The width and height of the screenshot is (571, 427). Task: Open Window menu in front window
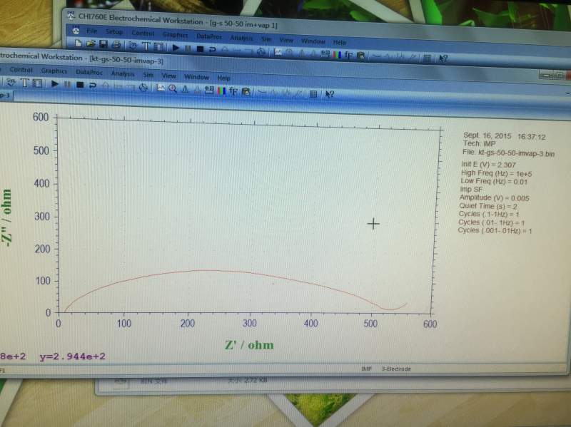coord(197,77)
